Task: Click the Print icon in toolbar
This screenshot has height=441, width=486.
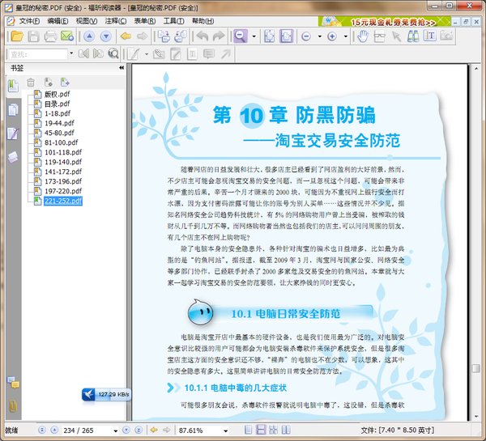Action: pyautogui.click(x=50, y=36)
